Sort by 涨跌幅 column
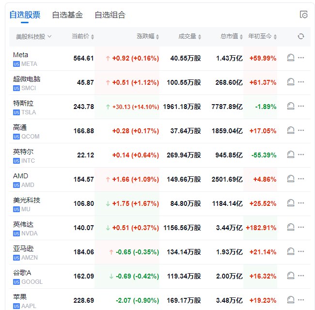The image size is (315, 310). (148, 36)
